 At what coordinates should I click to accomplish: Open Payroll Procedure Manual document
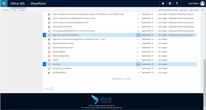tap(63, 43)
